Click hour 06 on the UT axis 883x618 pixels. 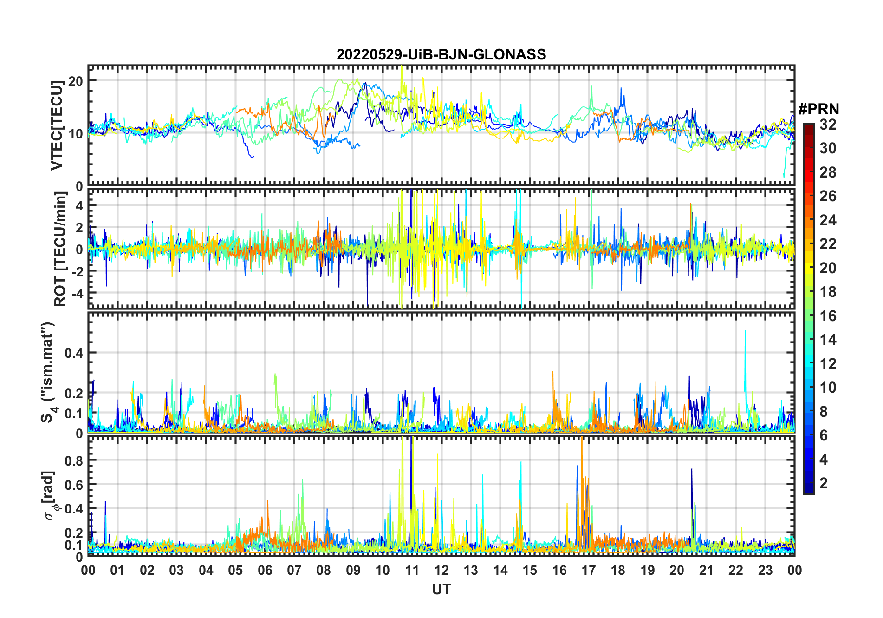coord(265,570)
